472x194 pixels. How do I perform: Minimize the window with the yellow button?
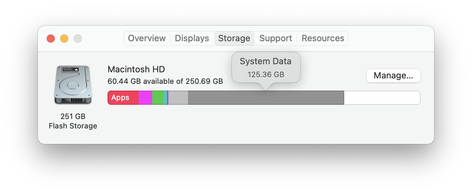click(x=64, y=39)
